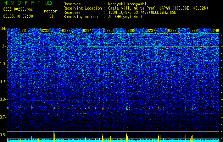Click the 0233 time marker
Screen dimensions: 223x142
(x=66, y=31)
